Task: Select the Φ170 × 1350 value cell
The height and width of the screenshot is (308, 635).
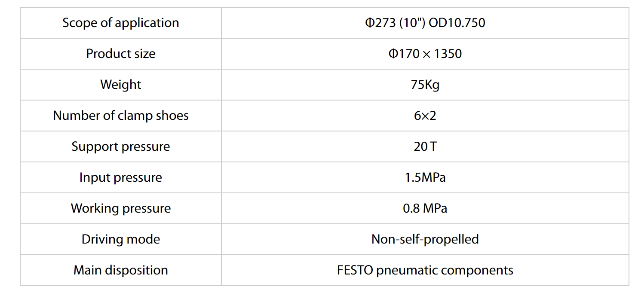Action: tap(425, 54)
